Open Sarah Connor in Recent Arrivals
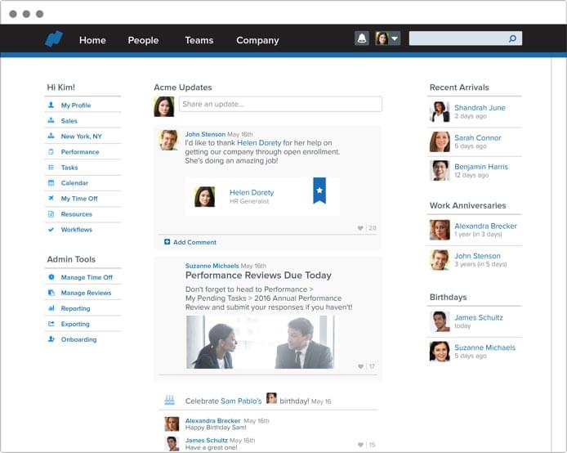Image resolution: width=567 pixels, height=453 pixels. point(478,138)
